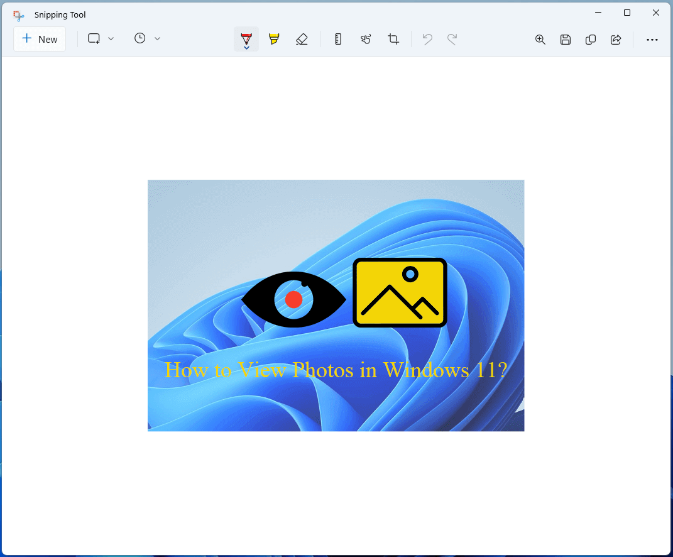Open the Zoom magnifier control
Screen dimensions: 673x557
coord(540,40)
